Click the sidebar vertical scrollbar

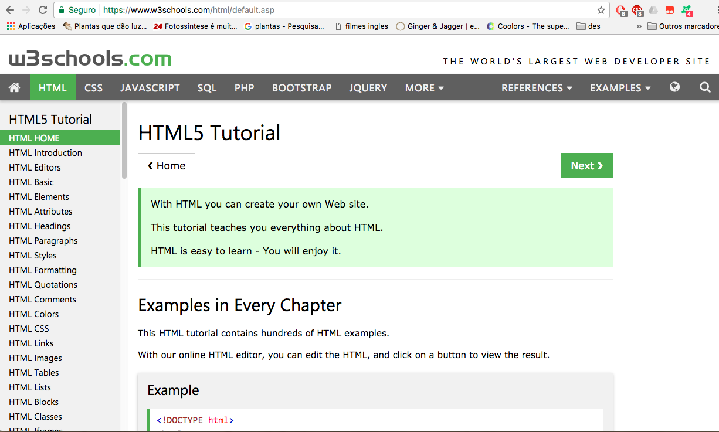(124, 141)
